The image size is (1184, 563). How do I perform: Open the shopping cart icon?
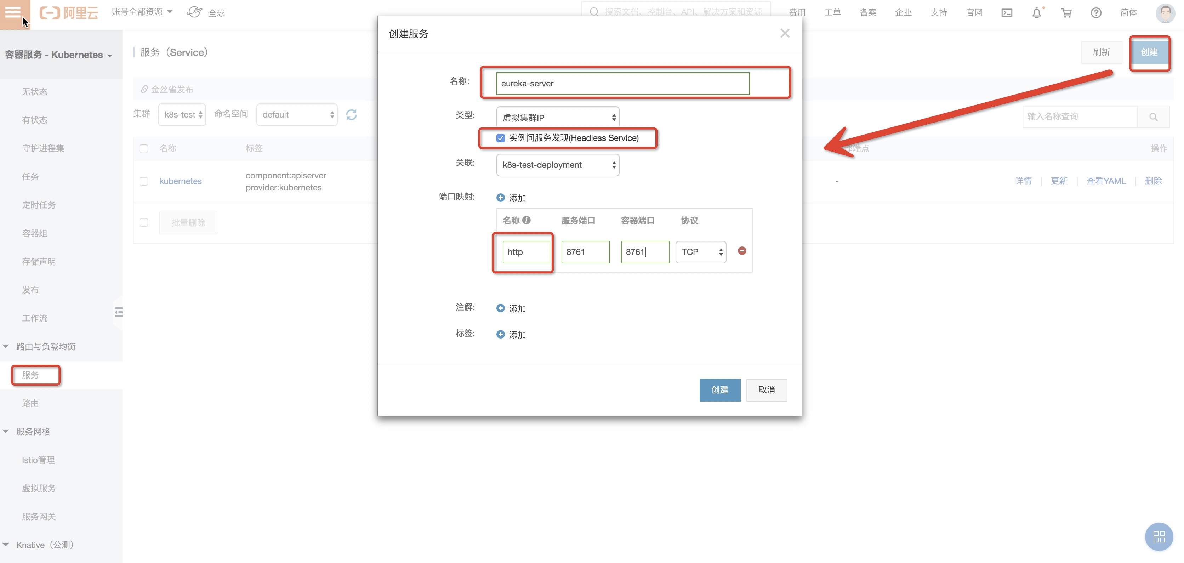point(1066,13)
